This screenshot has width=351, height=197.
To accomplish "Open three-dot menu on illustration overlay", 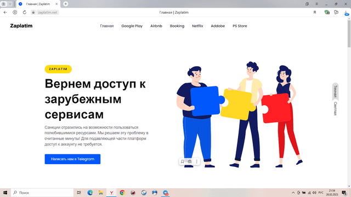I will click(197, 161).
